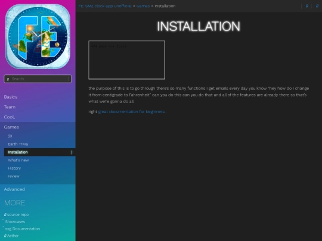Open the Earth Trivia page

click(x=18, y=144)
